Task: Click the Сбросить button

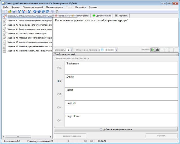Action: click(x=161, y=136)
